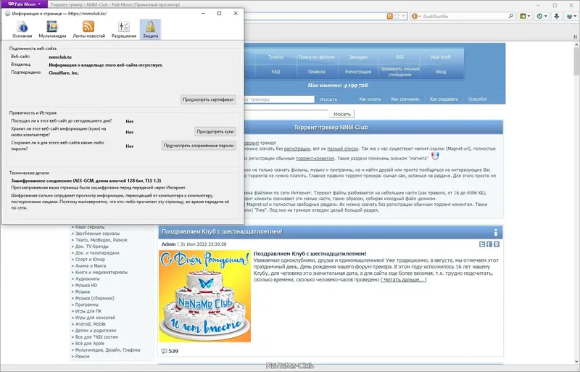The image size is (580, 372).
Task: Open Android, Mobile category
Action: click(x=90, y=324)
